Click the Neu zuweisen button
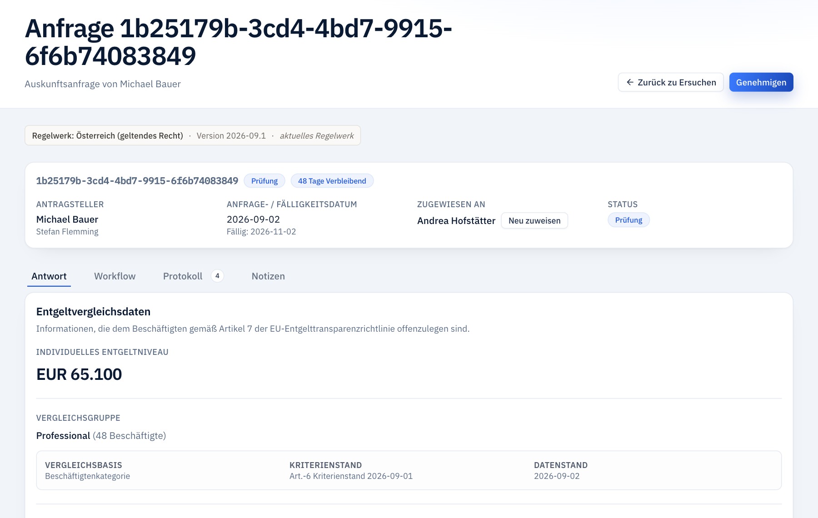 [534, 221]
